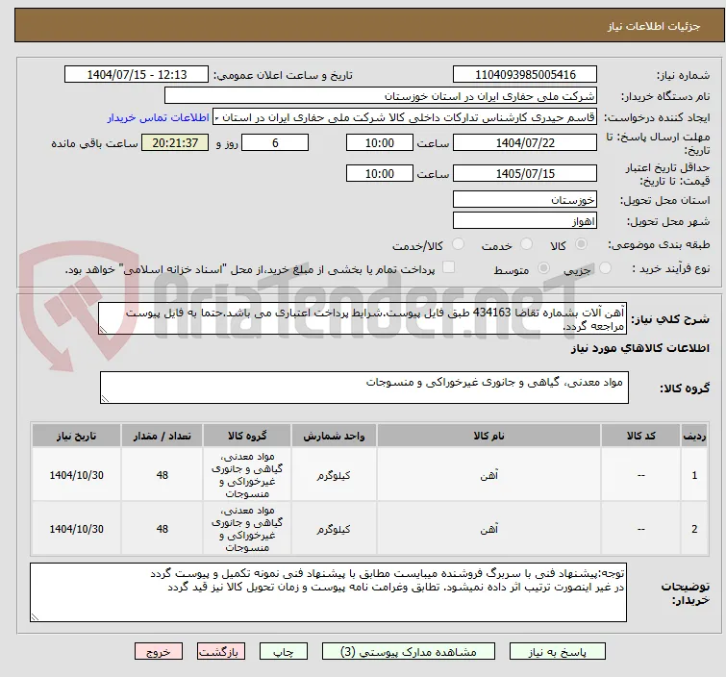Select the خدمت radio button
This screenshot has height=677, width=726.
pyautogui.click(x=526, y=244)
